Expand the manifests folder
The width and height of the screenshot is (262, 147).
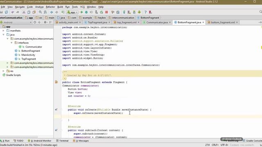coord(4,31)
